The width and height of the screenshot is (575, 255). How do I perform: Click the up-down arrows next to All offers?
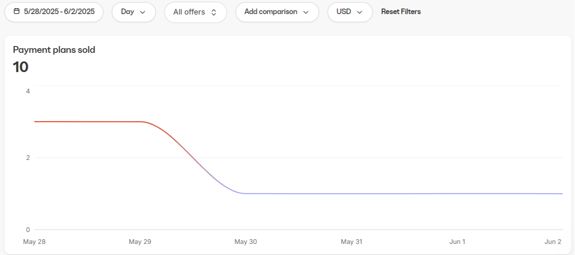(x=214, y=12)
